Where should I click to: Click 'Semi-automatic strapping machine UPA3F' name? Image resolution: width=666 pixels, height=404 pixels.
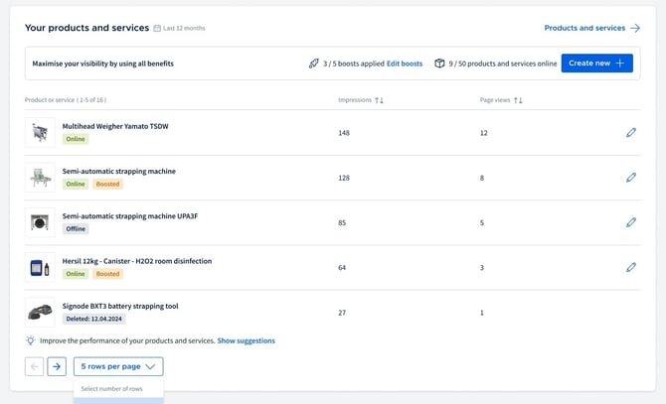tap(130, 216)
